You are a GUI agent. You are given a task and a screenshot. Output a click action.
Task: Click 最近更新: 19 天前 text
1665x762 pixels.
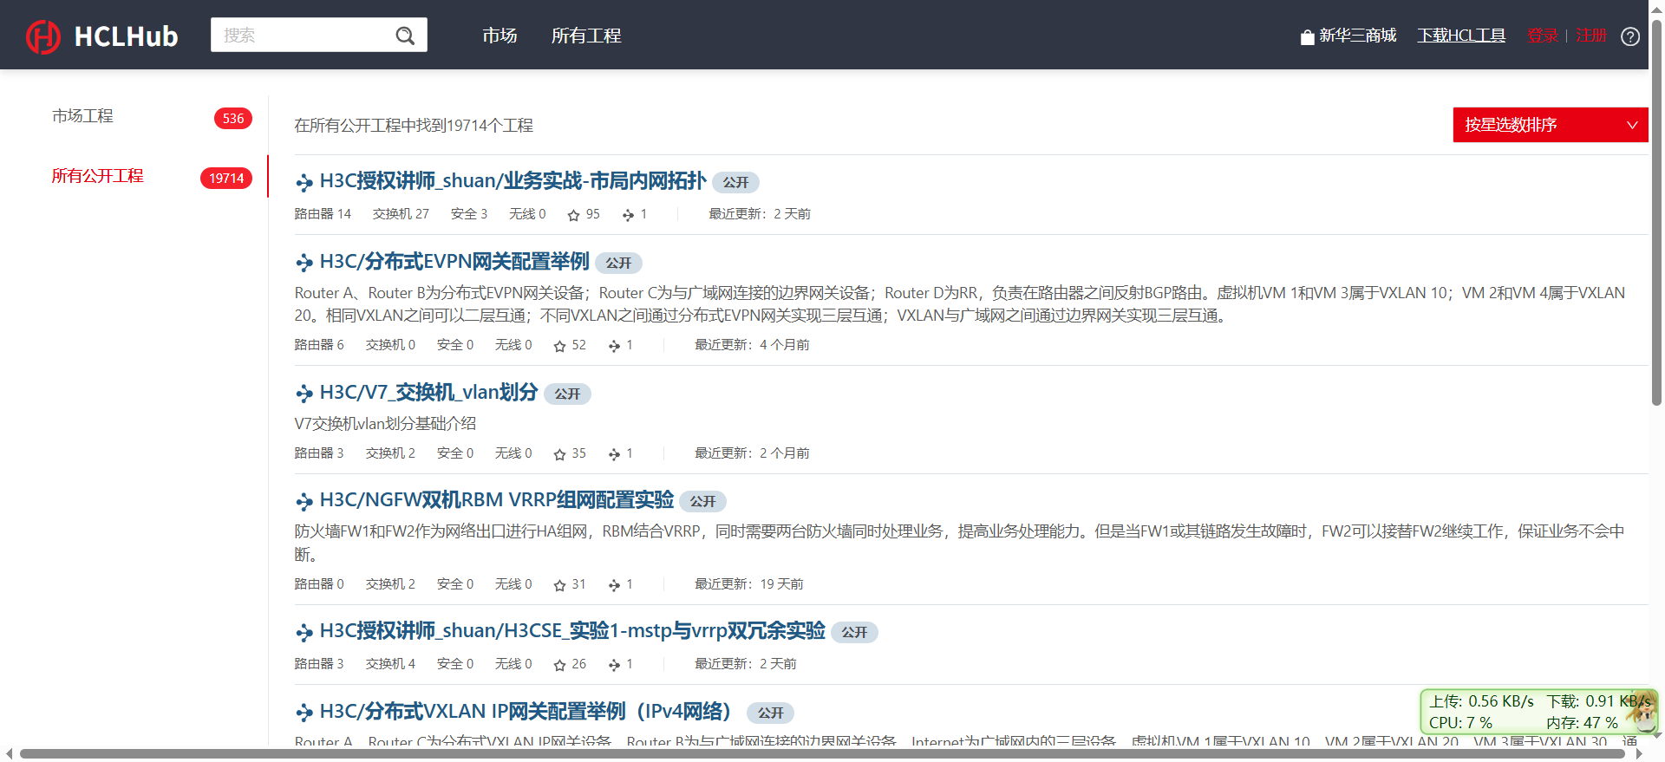(x=749, y=584)
